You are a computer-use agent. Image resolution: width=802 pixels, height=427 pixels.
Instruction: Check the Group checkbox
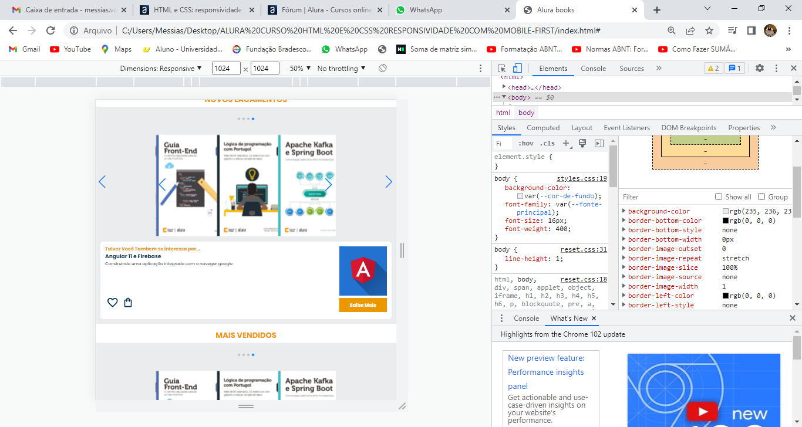761,197
